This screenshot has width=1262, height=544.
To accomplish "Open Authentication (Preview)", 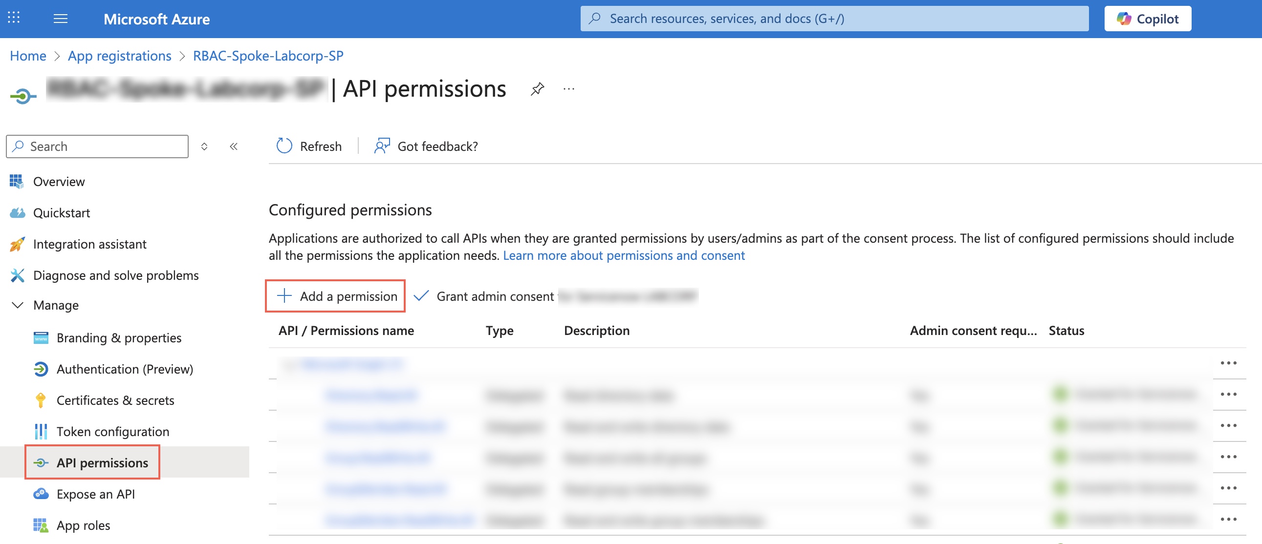I will pyautogui.click(x=125, y=369).
